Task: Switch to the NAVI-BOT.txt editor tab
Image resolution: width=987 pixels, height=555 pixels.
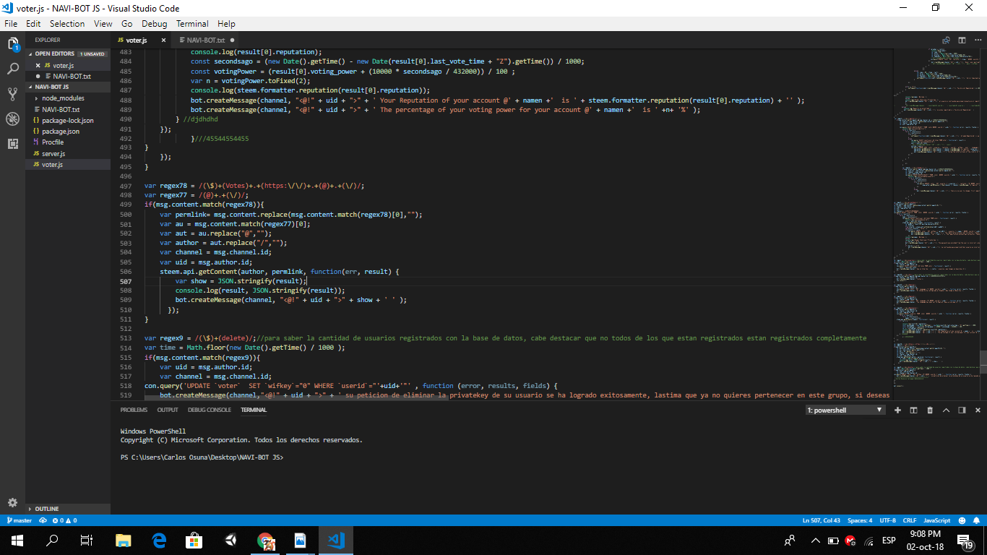Action: pyautogui.click(x=205, y=40)
